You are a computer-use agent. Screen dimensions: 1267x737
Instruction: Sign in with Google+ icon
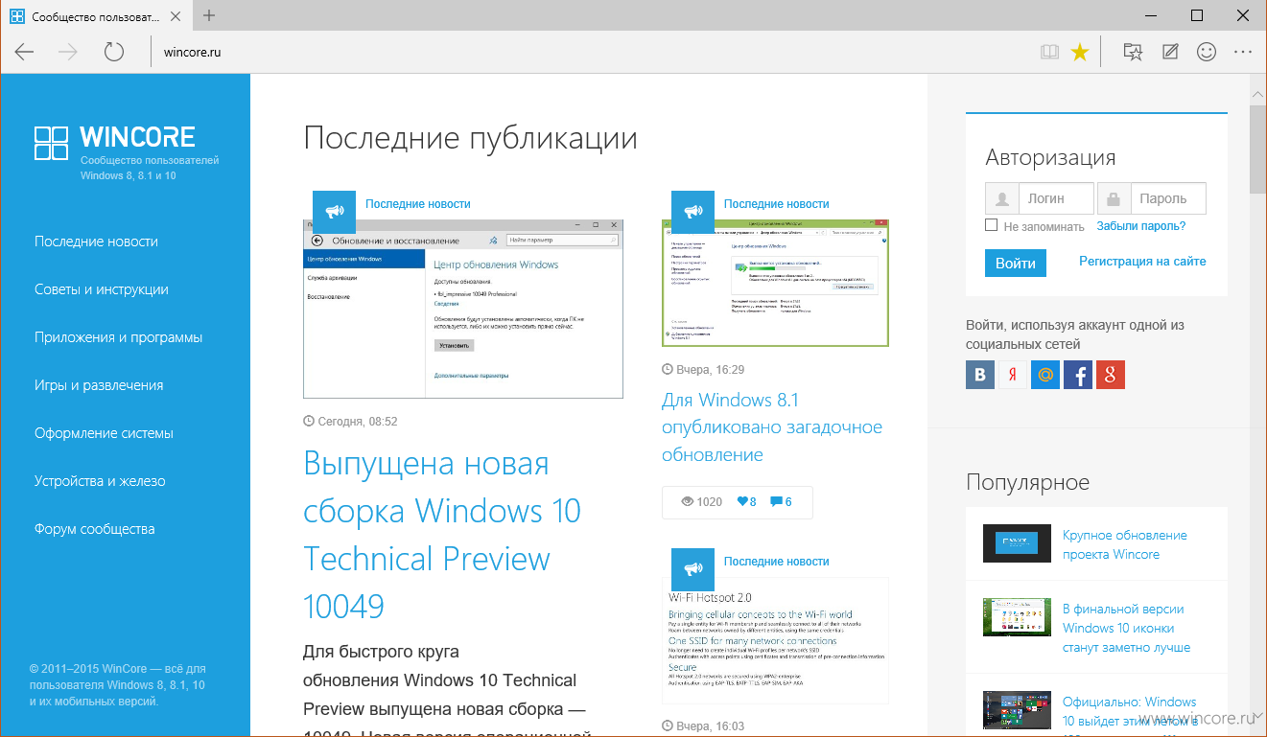click(x=1111, y=375)
